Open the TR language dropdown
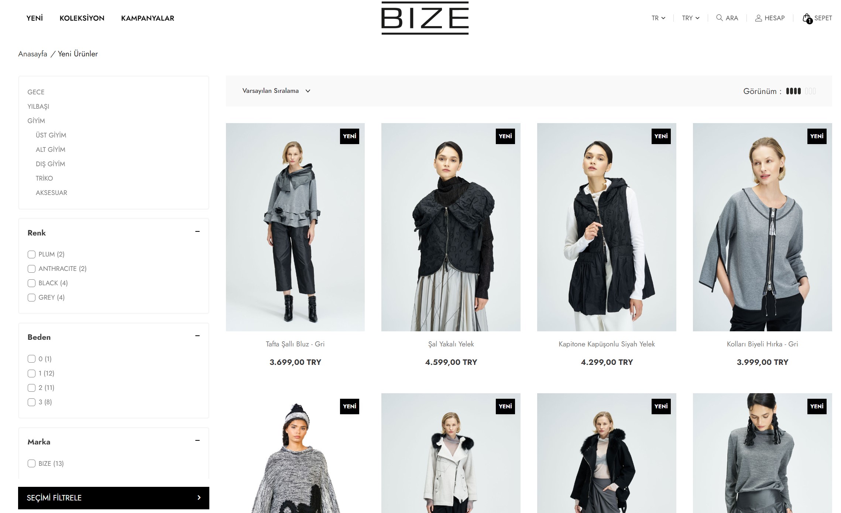841x513 pixels. [658, 18]
